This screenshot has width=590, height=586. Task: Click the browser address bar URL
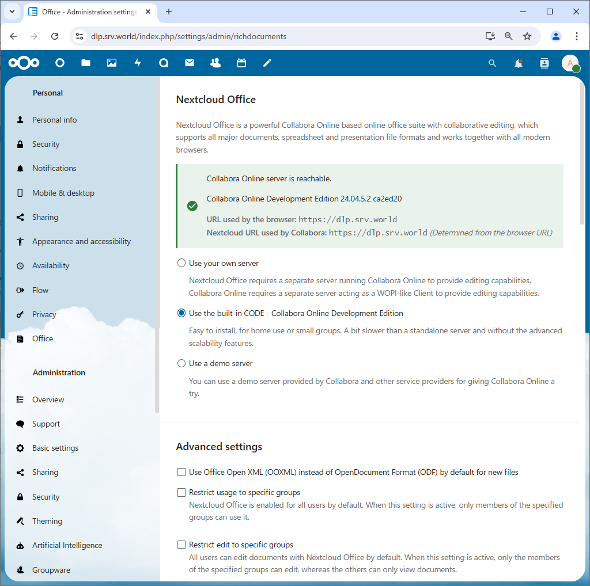[x=188, y=36]
